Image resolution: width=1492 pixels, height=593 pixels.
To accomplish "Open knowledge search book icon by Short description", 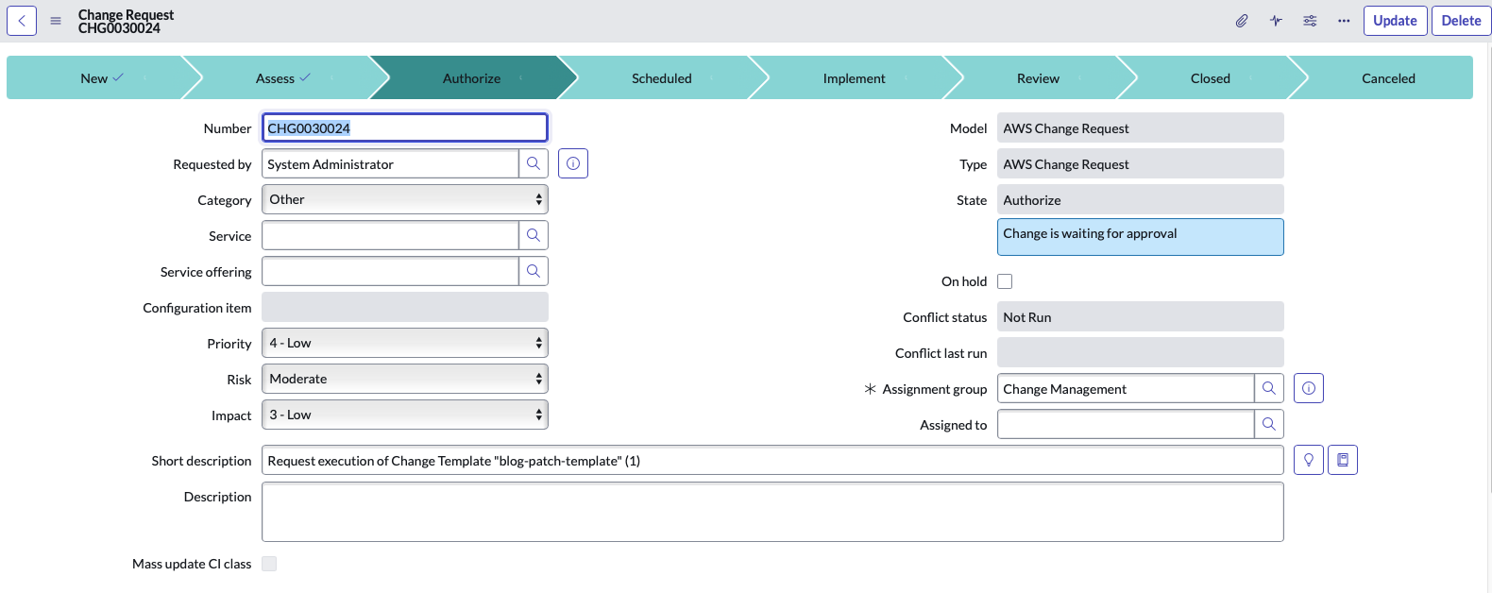I will [1343, 460].
